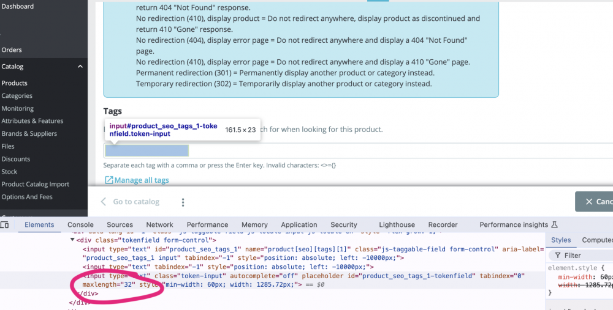Open Attributes & Features menu item
613x310 pixels.
pos(32,121)
